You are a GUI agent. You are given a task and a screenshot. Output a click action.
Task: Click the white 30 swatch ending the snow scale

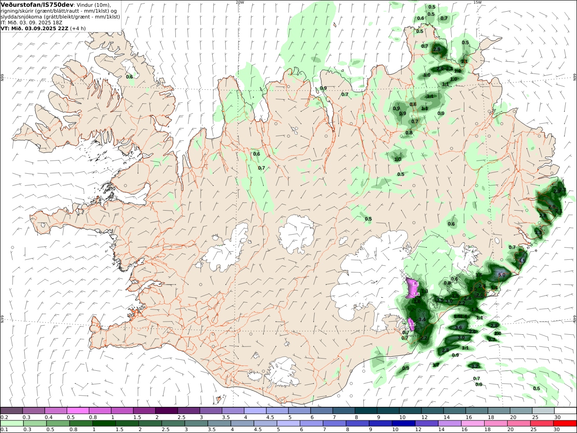pyautogui.click(x=565, y=410)
